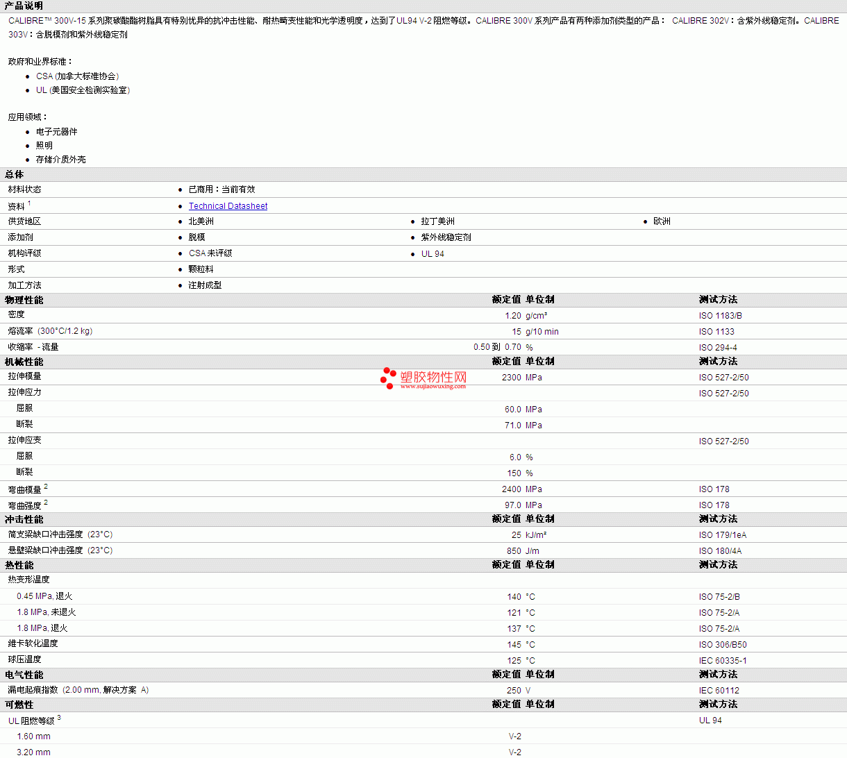
Task: Click the 欧洲 supply region
Action: point(662,221)
